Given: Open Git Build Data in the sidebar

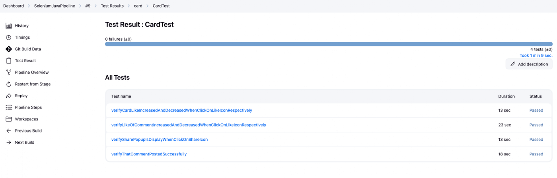Looking at the screenshot, I should 28,49.
